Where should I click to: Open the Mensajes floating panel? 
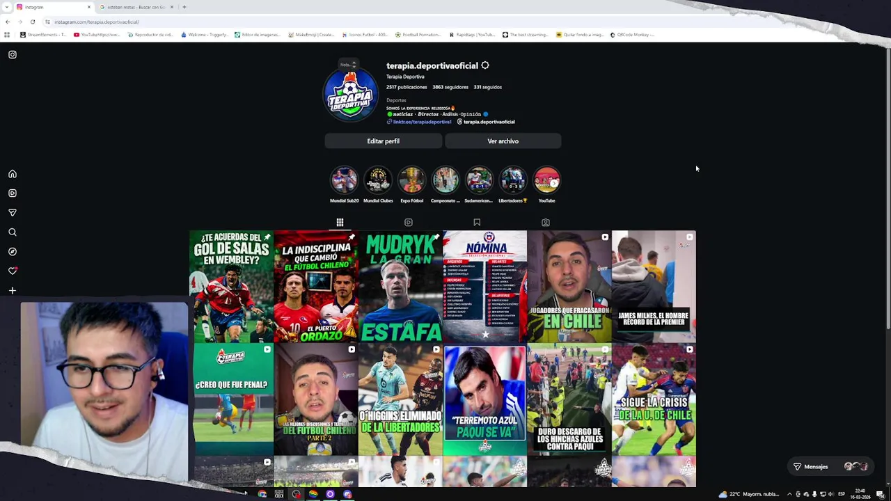[x=831, y=467]
